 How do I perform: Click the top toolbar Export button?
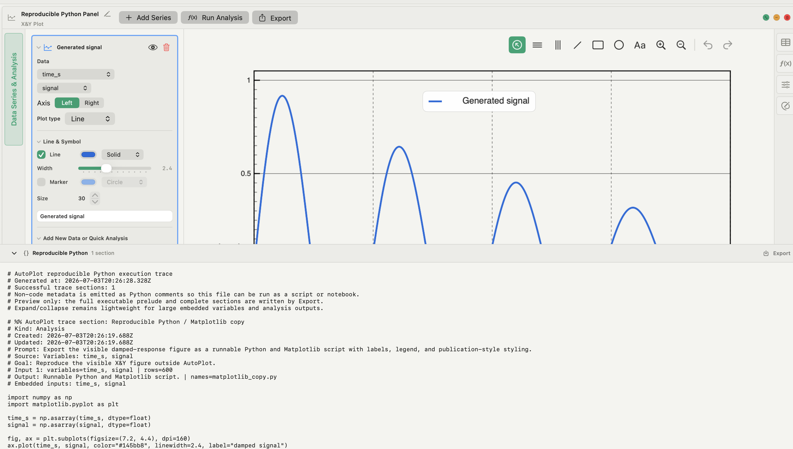tap(275, 18)
